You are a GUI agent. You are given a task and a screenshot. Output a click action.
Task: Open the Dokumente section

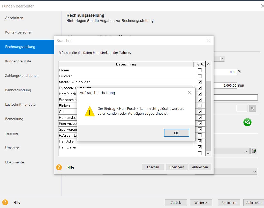pyautogui.click(x=14, y=162)
